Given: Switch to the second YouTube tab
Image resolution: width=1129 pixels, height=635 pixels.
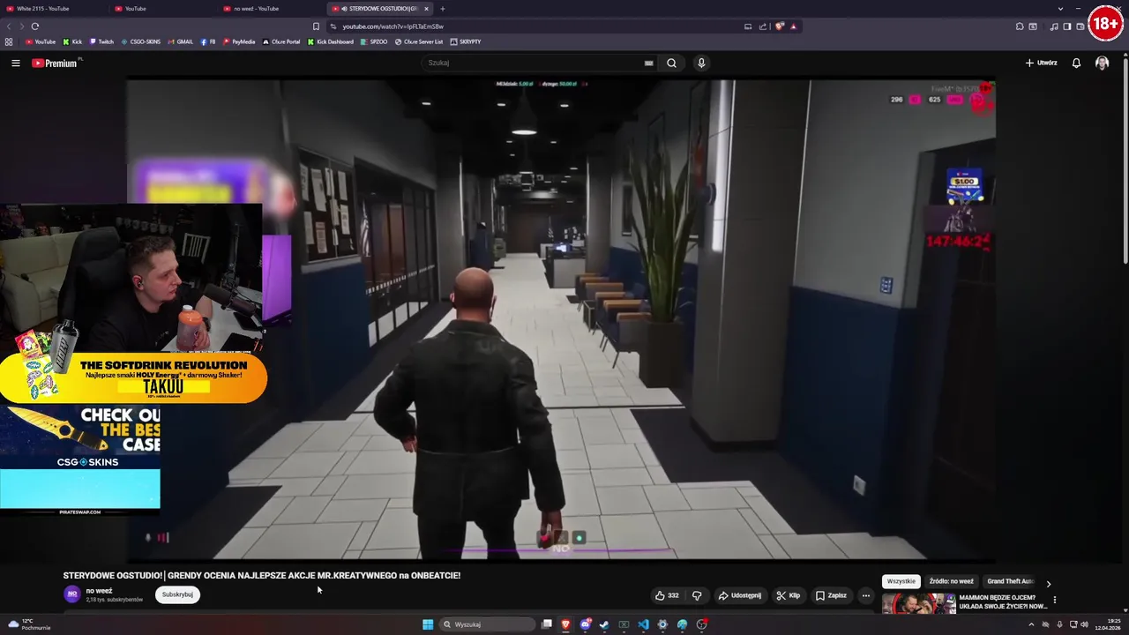Looking at the screenshot, I should [x=163, y=9].
